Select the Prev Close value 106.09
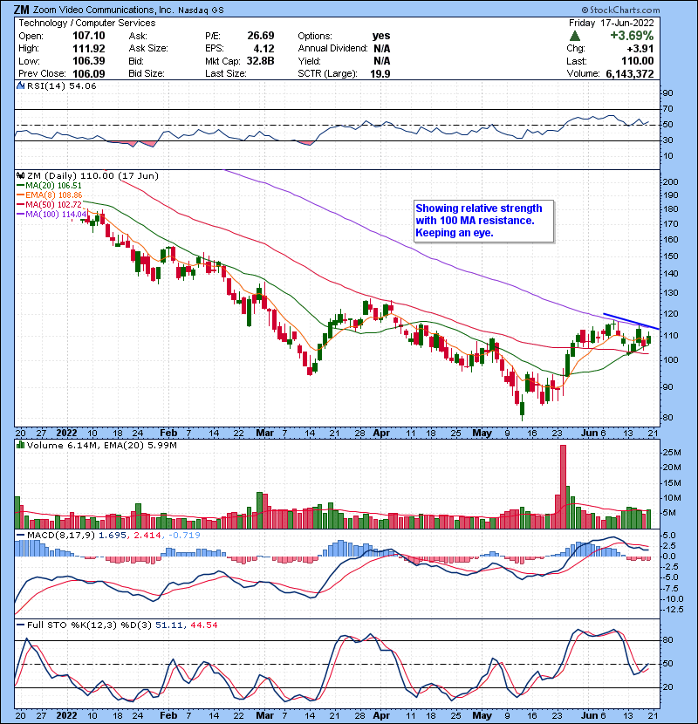 pyautogui.click(x=89, y=73)
